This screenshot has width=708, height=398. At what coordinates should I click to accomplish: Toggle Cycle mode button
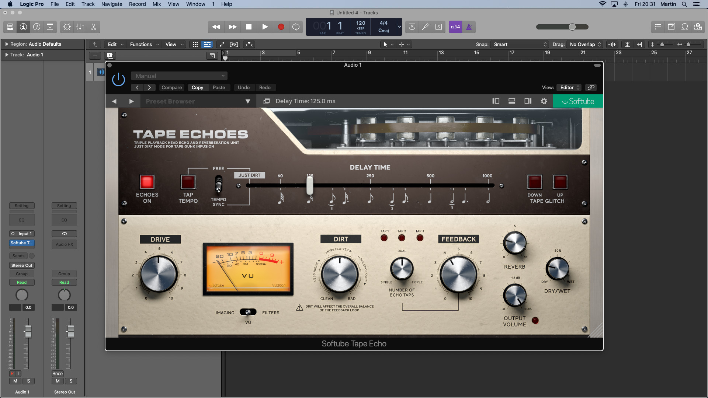coord(296,27)
